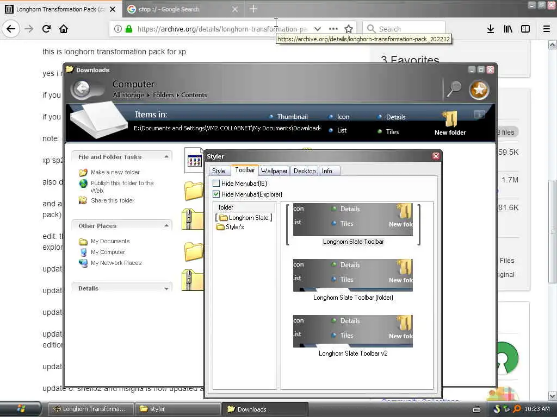Click the Firefox back arrow button
The width and height of the screenshot is (557, 417).
point(11,29)
